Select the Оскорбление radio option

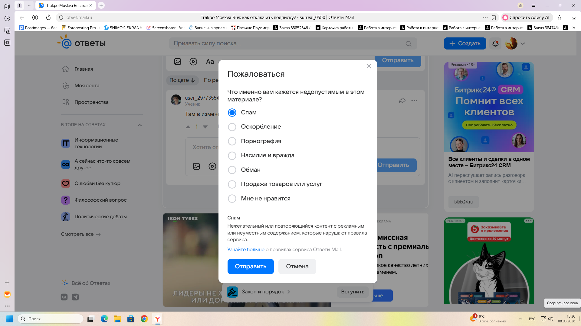tap(232, 127)
